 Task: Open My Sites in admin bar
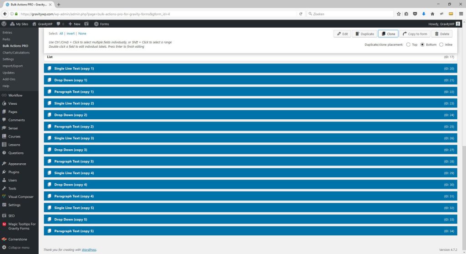(19, 24)
